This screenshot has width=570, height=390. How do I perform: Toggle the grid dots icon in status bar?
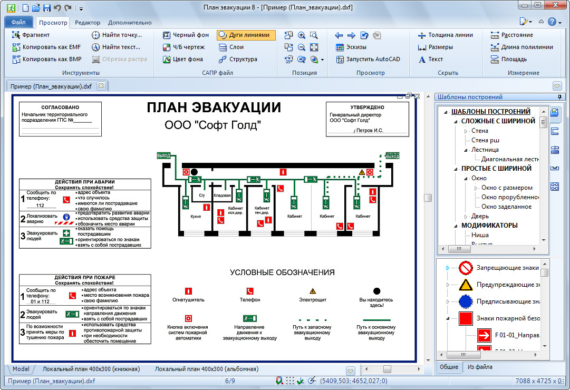290,381
